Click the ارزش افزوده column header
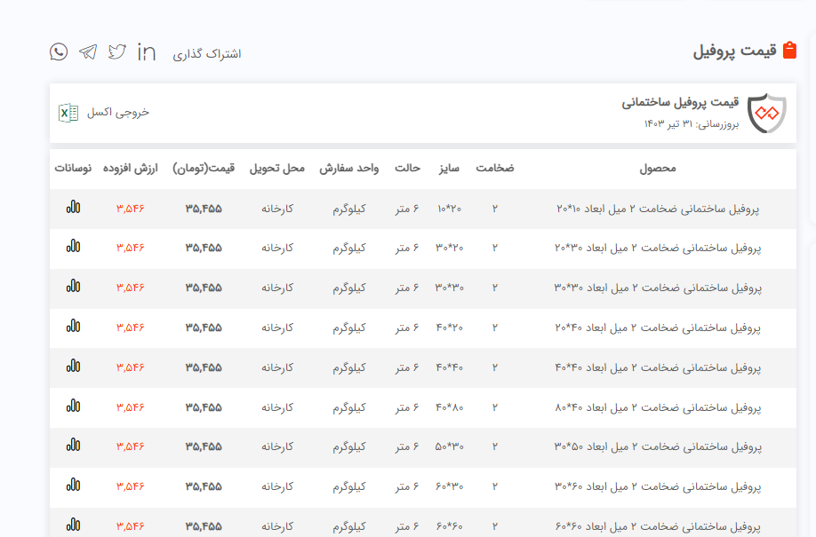The image size is (816, 537). pyautogui.click(x=130, y=168)
